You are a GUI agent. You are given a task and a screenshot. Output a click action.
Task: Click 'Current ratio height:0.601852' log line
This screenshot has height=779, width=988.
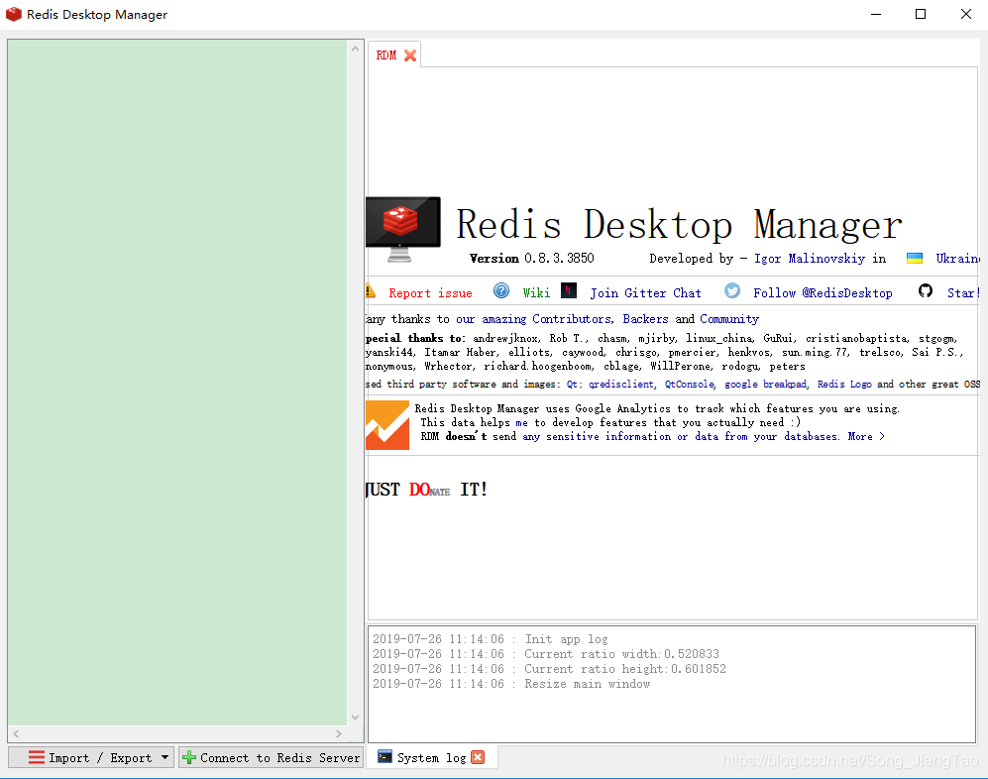[x=549, y=669]
